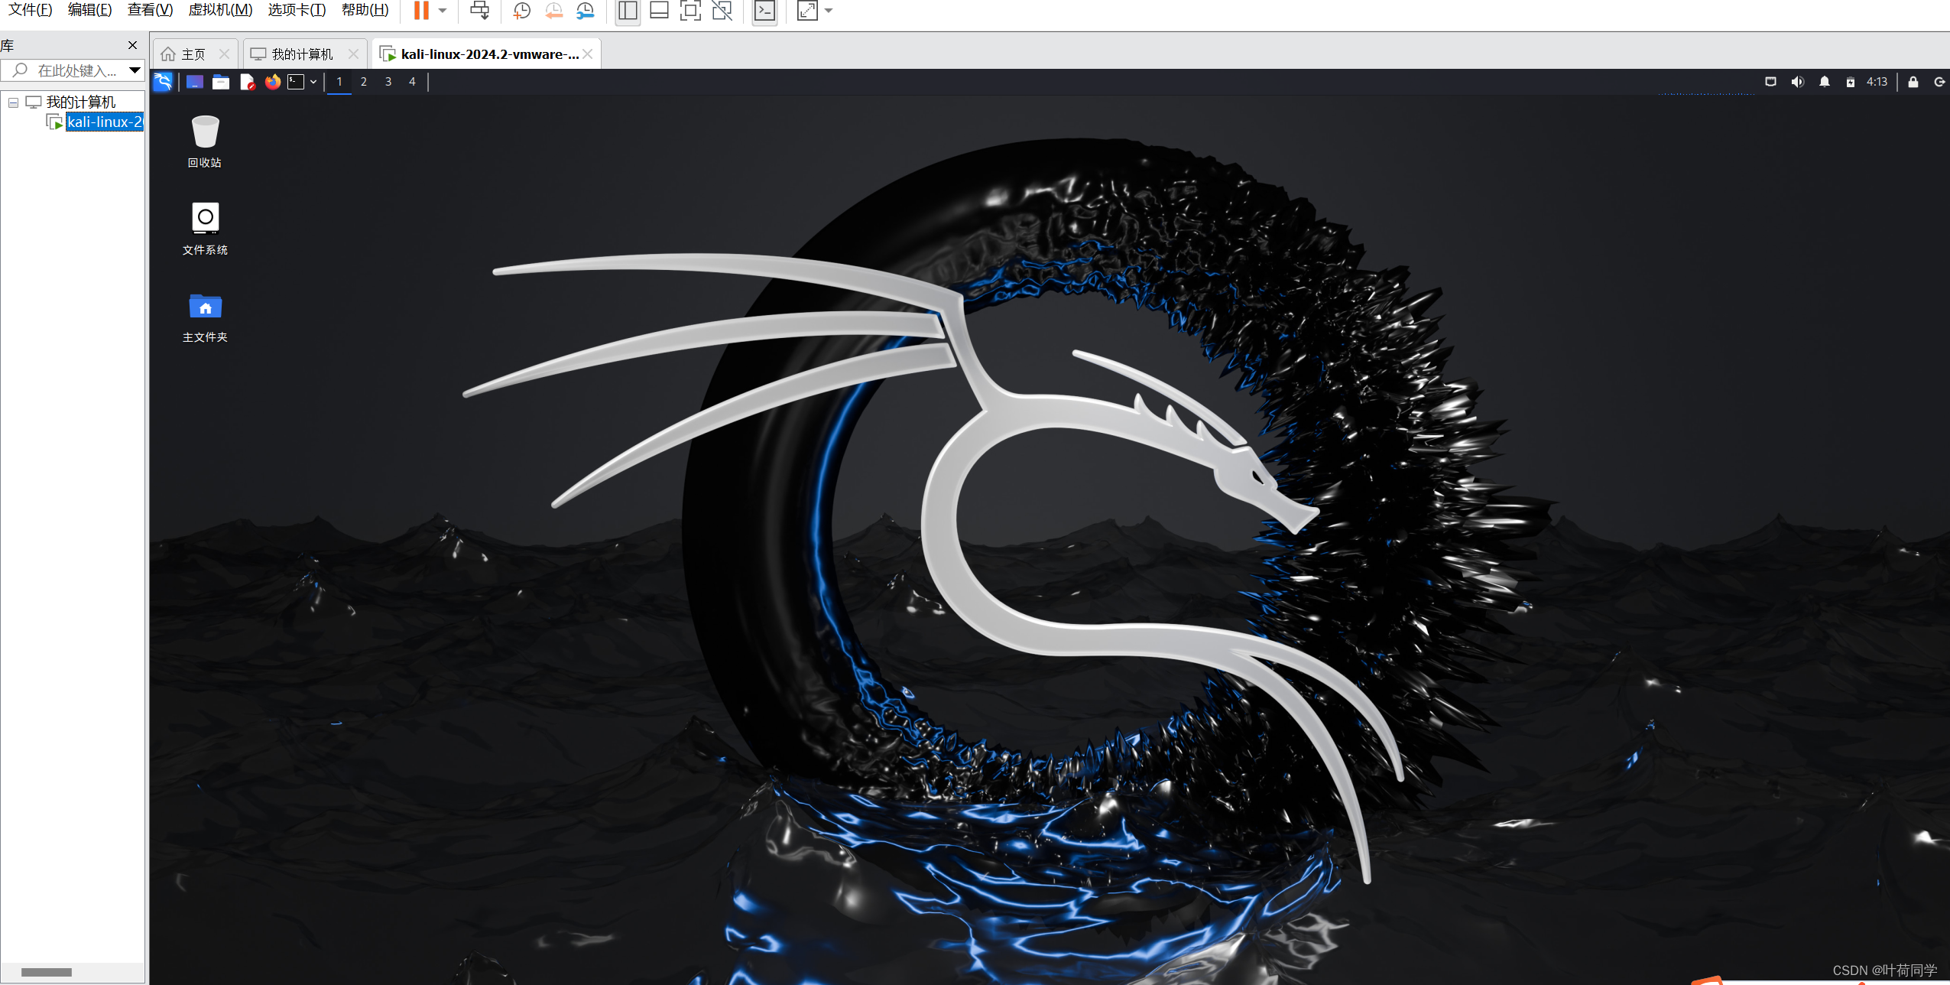Open the terminal emulator from Kali panel
The height and width of the screenshot is (985, 1950).
coord(297,82)
